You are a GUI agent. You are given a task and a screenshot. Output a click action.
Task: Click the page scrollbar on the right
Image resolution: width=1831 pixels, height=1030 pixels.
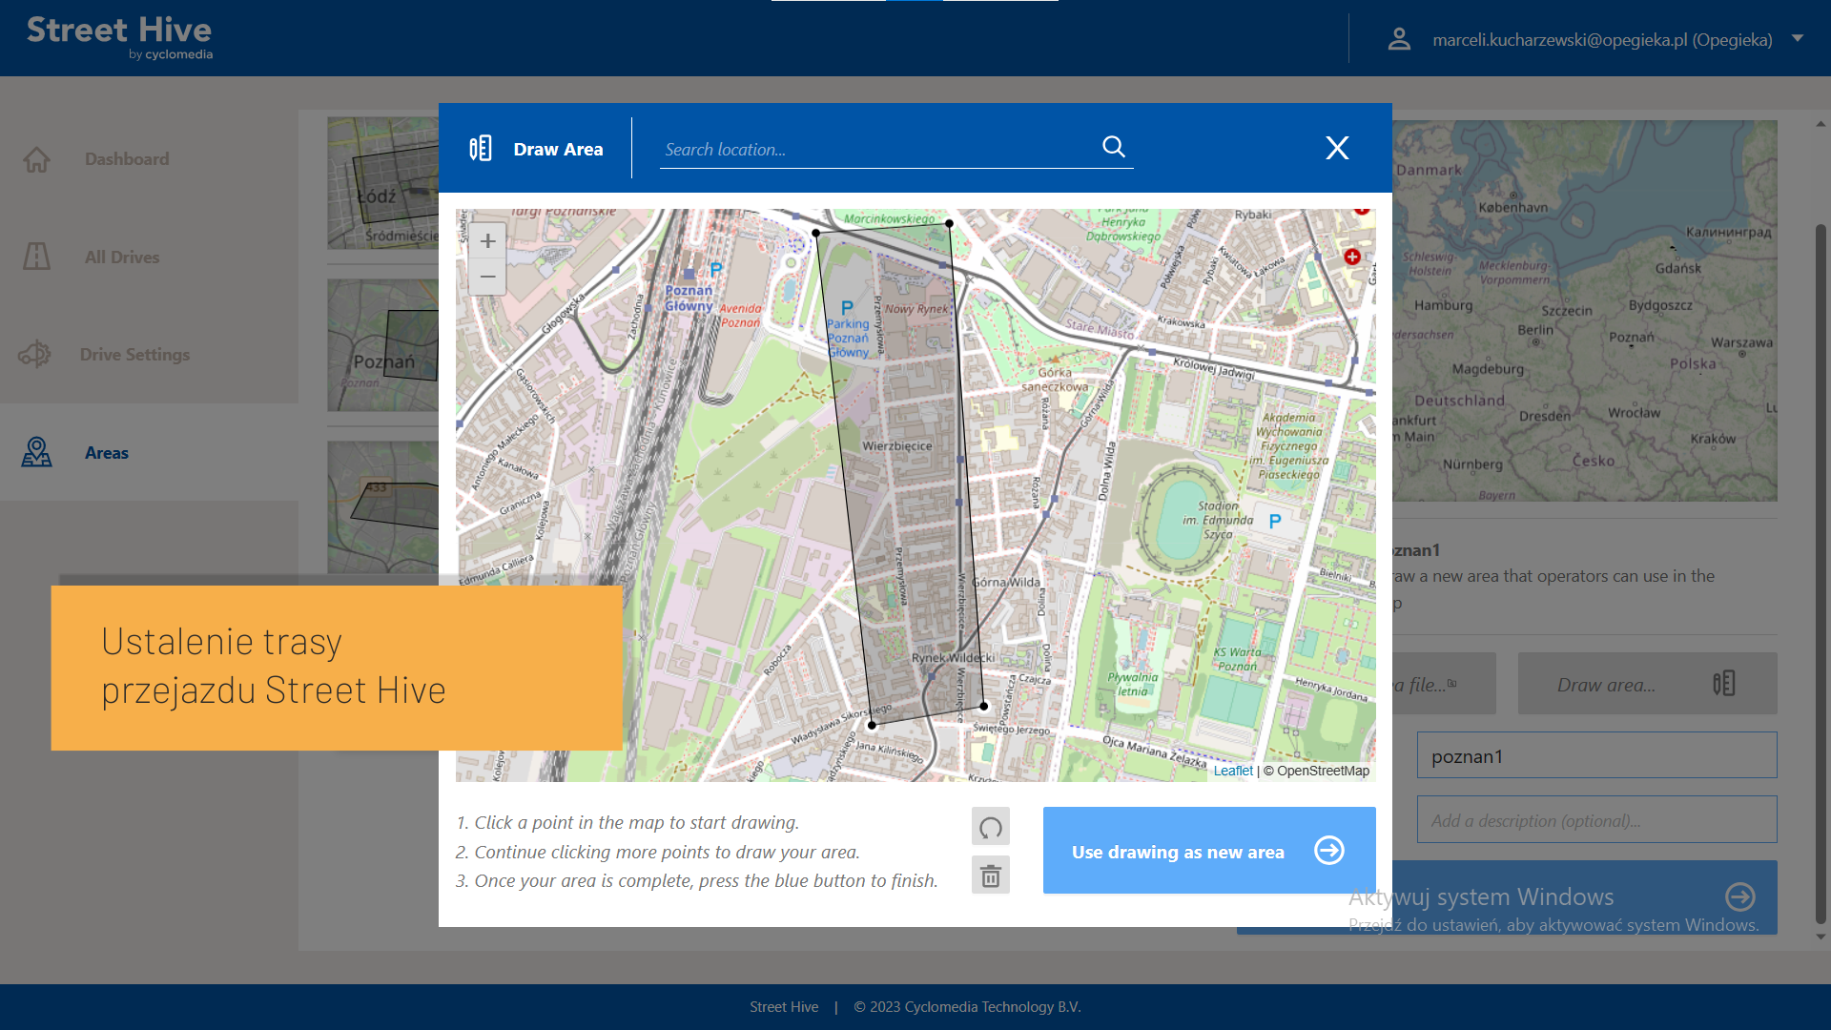[x=1821, y=572]
